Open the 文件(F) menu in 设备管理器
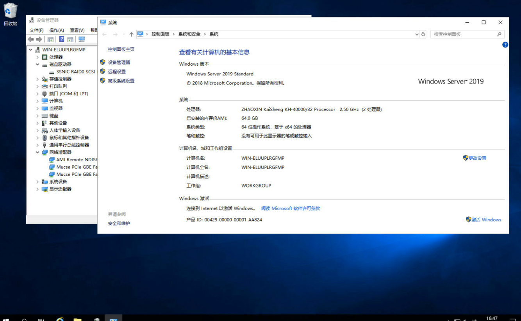 [36, 30]
